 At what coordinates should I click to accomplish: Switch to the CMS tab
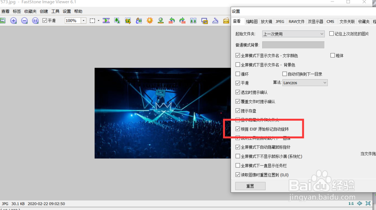330,21
